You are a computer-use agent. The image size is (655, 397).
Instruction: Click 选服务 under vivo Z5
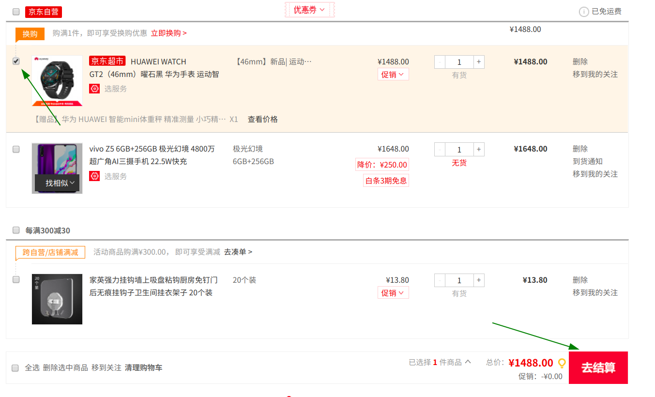pos(116,176)
